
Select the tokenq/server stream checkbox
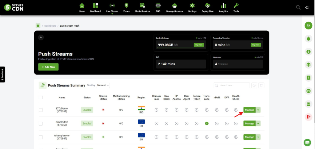(41, 137)
